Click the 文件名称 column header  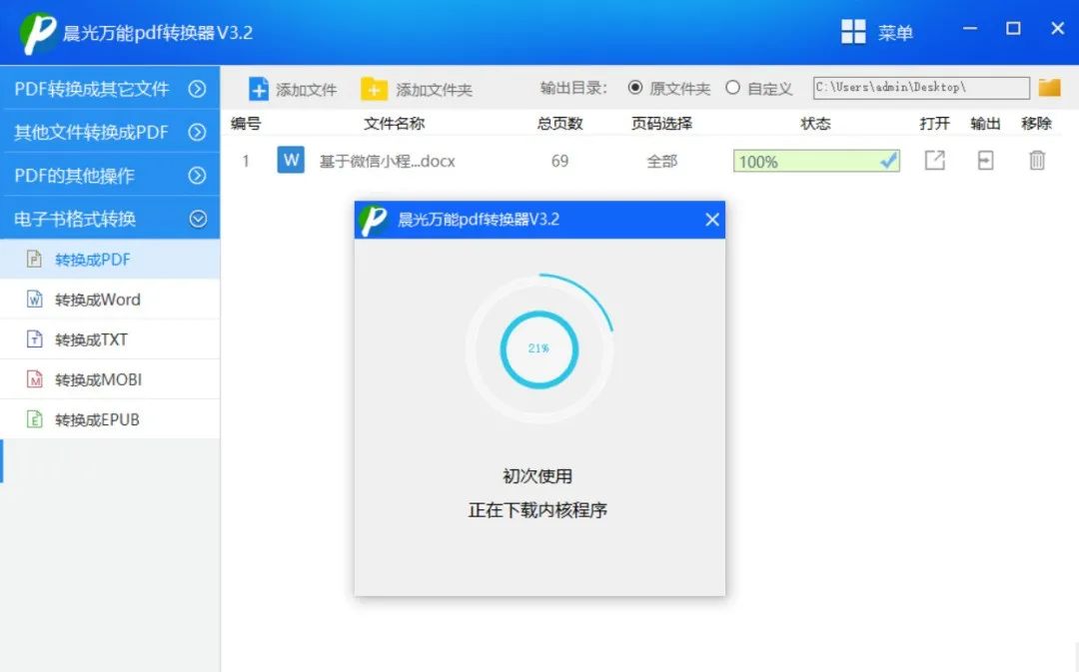pyautogui.click(x=395, y=123)
